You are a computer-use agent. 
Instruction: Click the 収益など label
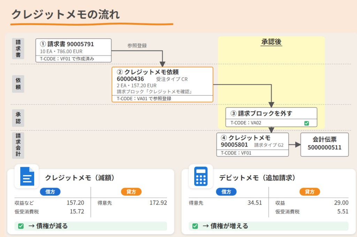[24, 203]
